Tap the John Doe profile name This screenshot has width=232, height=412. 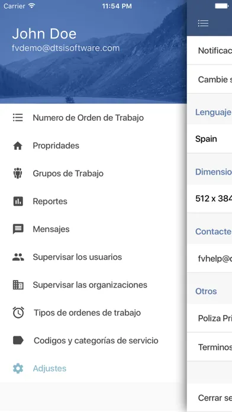[x=44, y=34]
